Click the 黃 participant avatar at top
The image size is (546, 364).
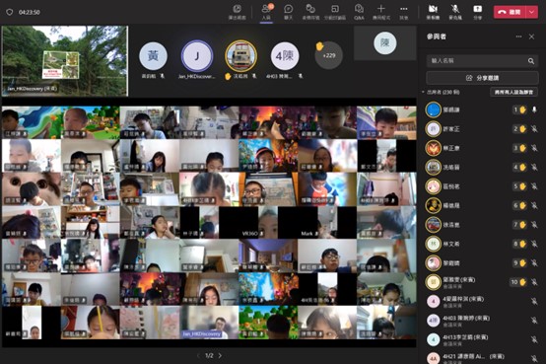point(153,56)
